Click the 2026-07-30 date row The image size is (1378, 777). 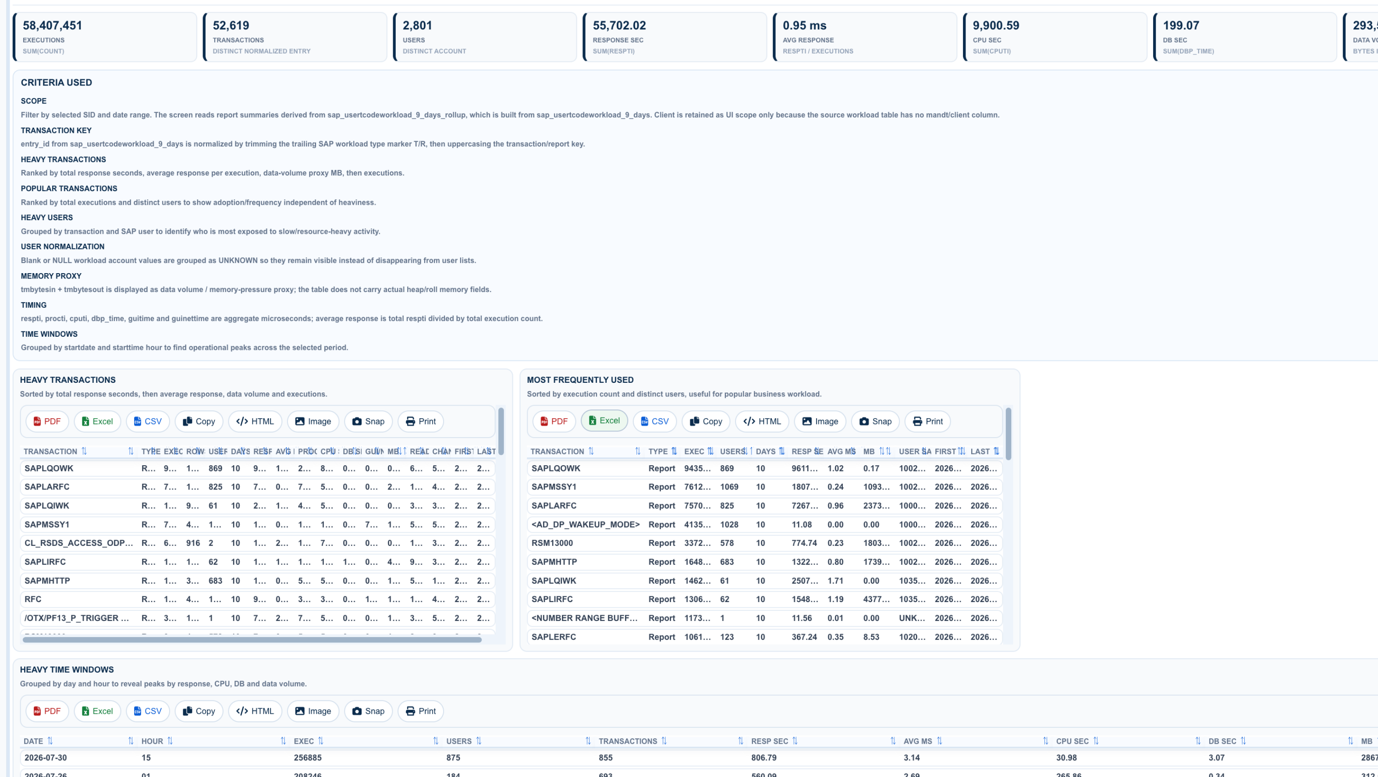click(699, 757)
